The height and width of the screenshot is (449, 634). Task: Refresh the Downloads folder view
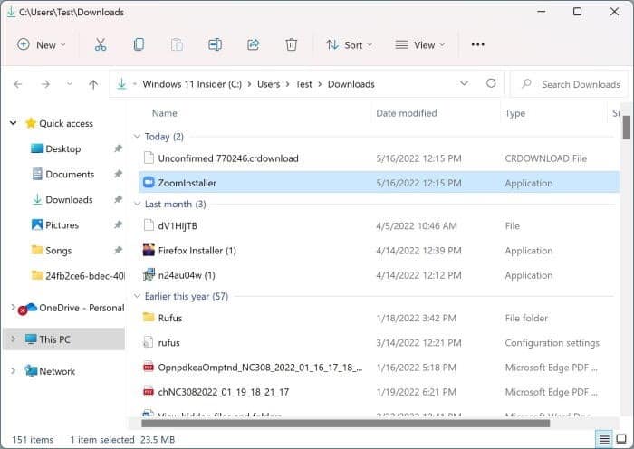click(491, 83)
